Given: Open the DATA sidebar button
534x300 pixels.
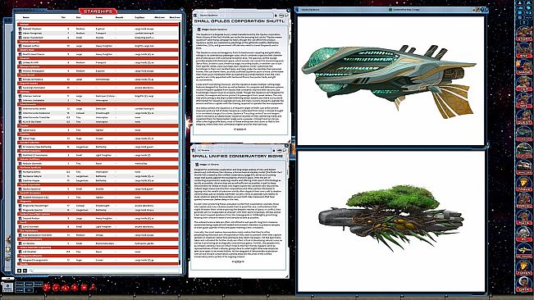Looking at the screenshot, I should tap(524, 284).
